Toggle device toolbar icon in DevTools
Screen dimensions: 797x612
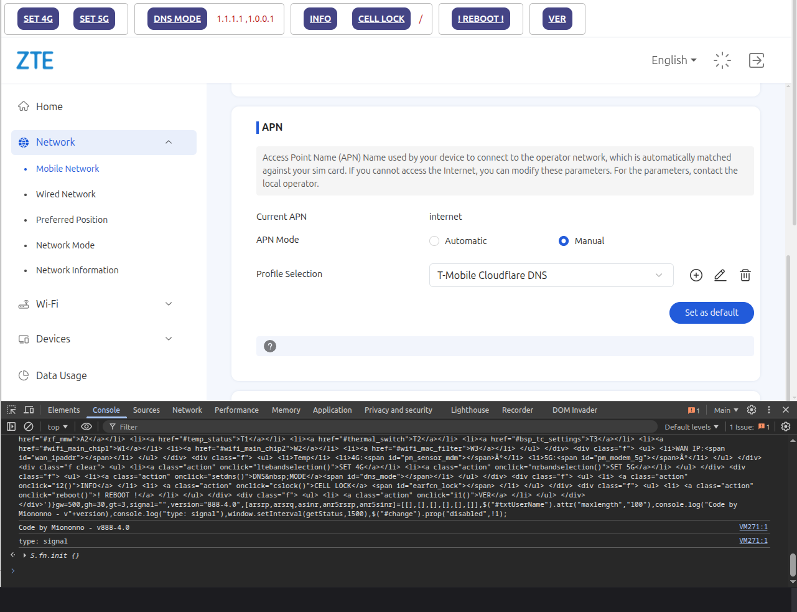(x=29, y=410)
